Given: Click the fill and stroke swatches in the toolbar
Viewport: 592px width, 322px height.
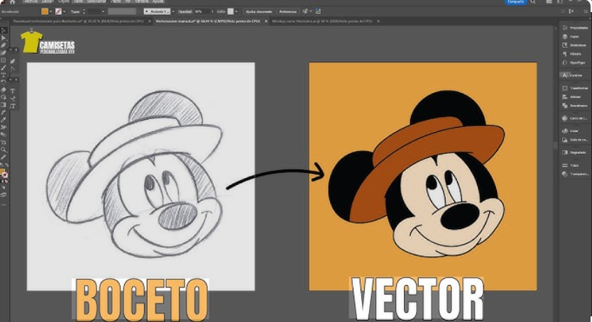Looking at the screenshot, I should tap(4, 174).
